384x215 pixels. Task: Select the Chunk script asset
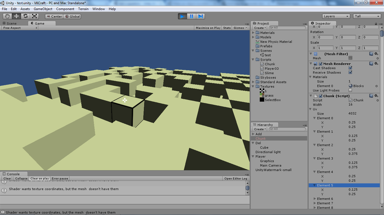click(x=267, y=64)
